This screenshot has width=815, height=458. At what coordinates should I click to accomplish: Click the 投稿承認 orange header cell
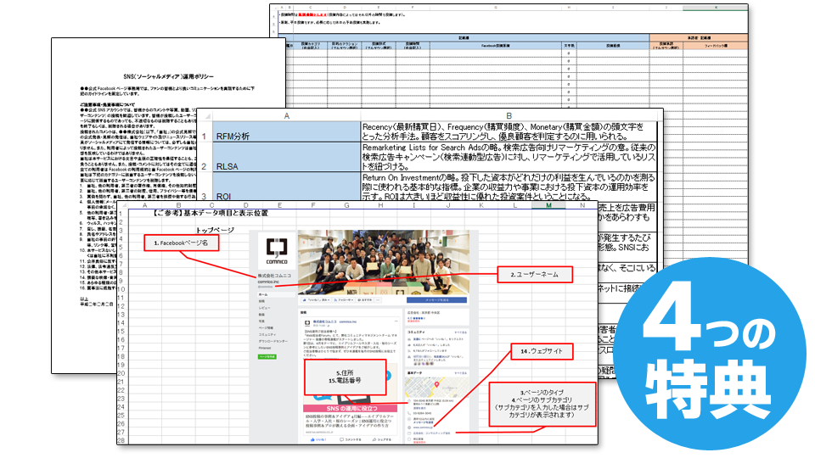click(666, 46)
